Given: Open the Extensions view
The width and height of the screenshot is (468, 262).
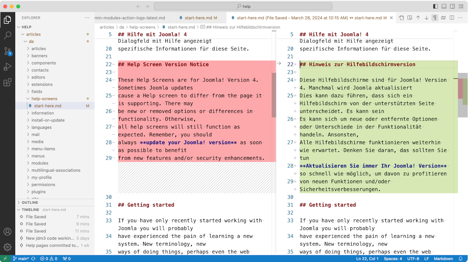Looking at the screenshot, I should point(7,82).
